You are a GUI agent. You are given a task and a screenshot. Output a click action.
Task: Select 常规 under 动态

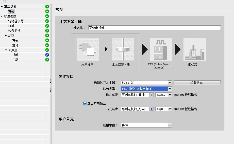click(x=15, y=40)
